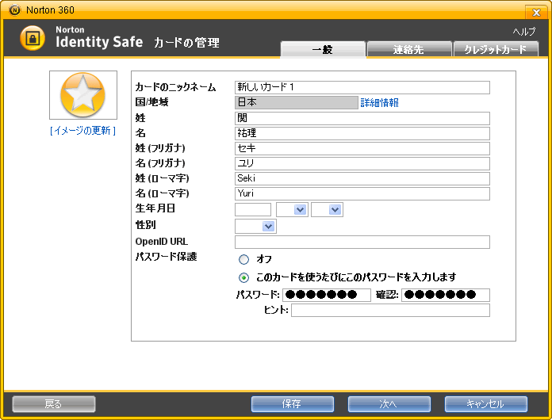Click the 名 (フリガナ) field with ユリ

[362, 163]
